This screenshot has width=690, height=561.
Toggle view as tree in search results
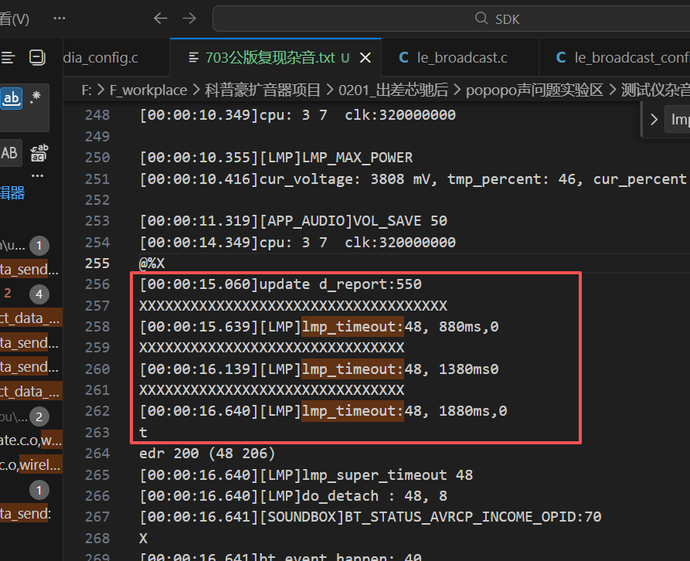click(8, 58)
